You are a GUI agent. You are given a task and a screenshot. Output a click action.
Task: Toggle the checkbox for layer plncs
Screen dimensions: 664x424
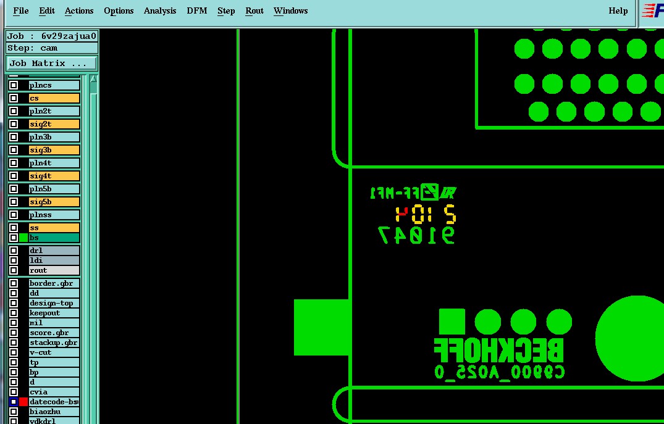pos(14,85)
